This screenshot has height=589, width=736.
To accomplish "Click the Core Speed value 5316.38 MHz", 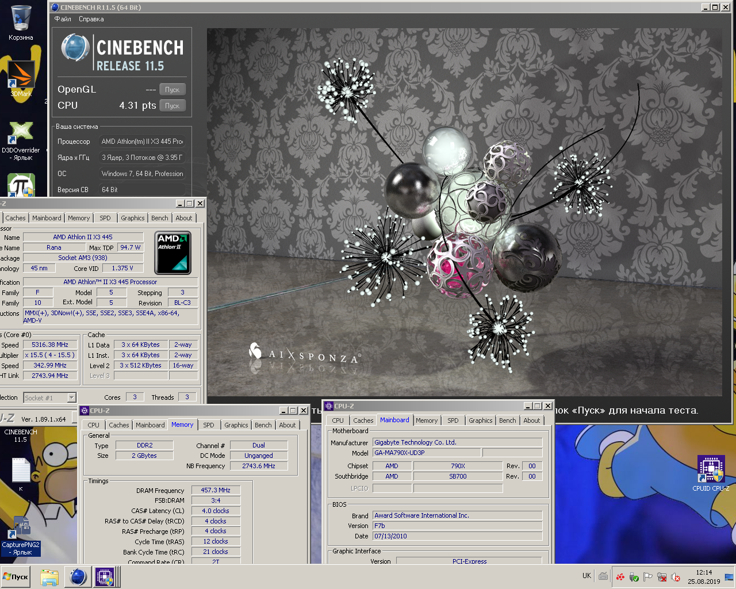I will 50,345.
